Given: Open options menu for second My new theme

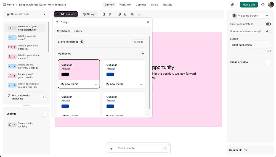Looking at the screenshot, I should click(x=141, y=85).
